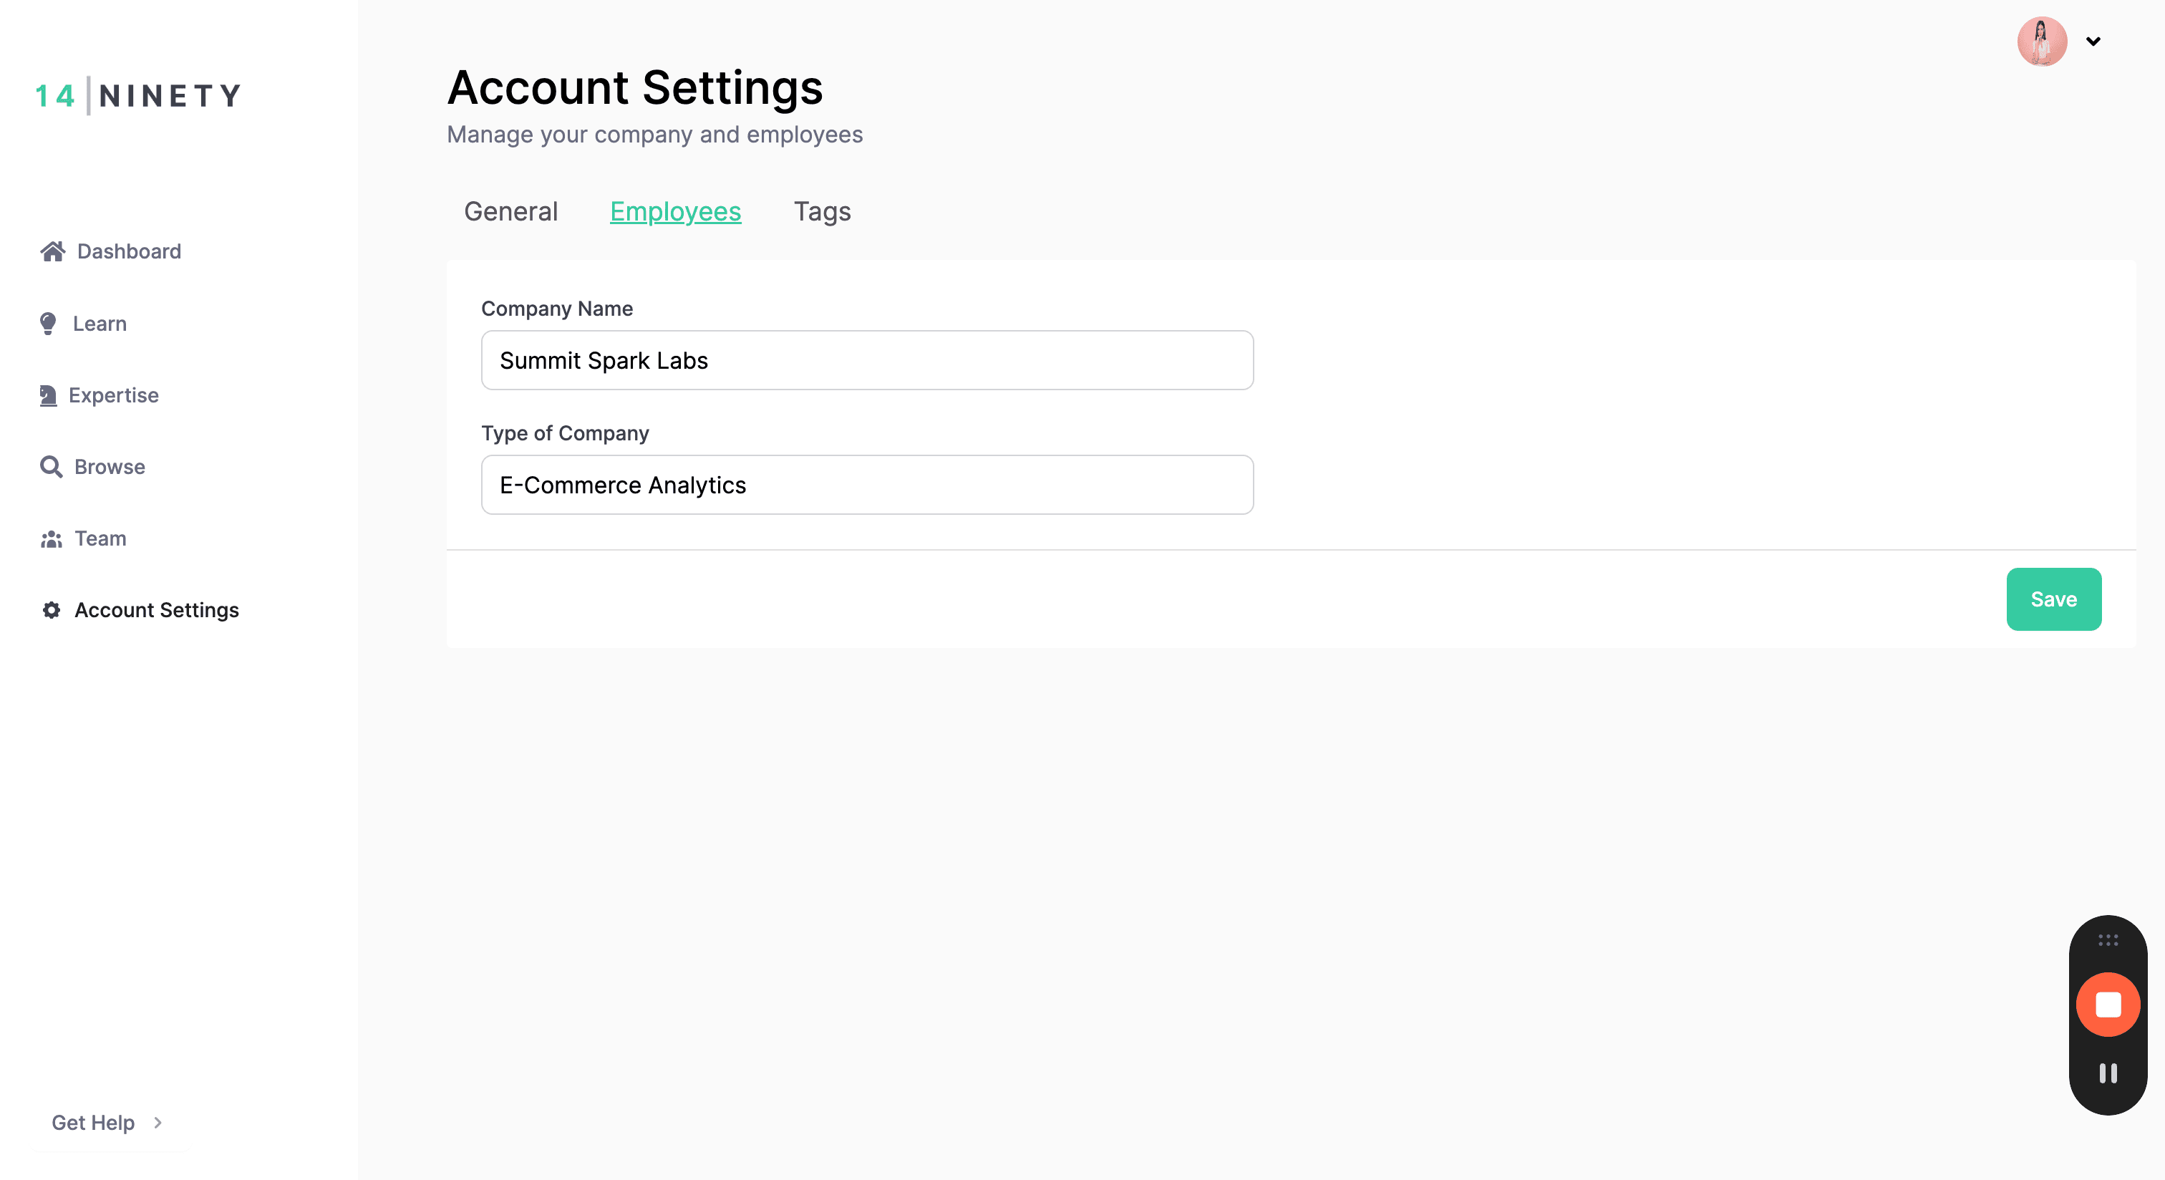Screen dimensions: 2165x1180
Task: Focus the Company Name field
Action: [x=866, y=361]
